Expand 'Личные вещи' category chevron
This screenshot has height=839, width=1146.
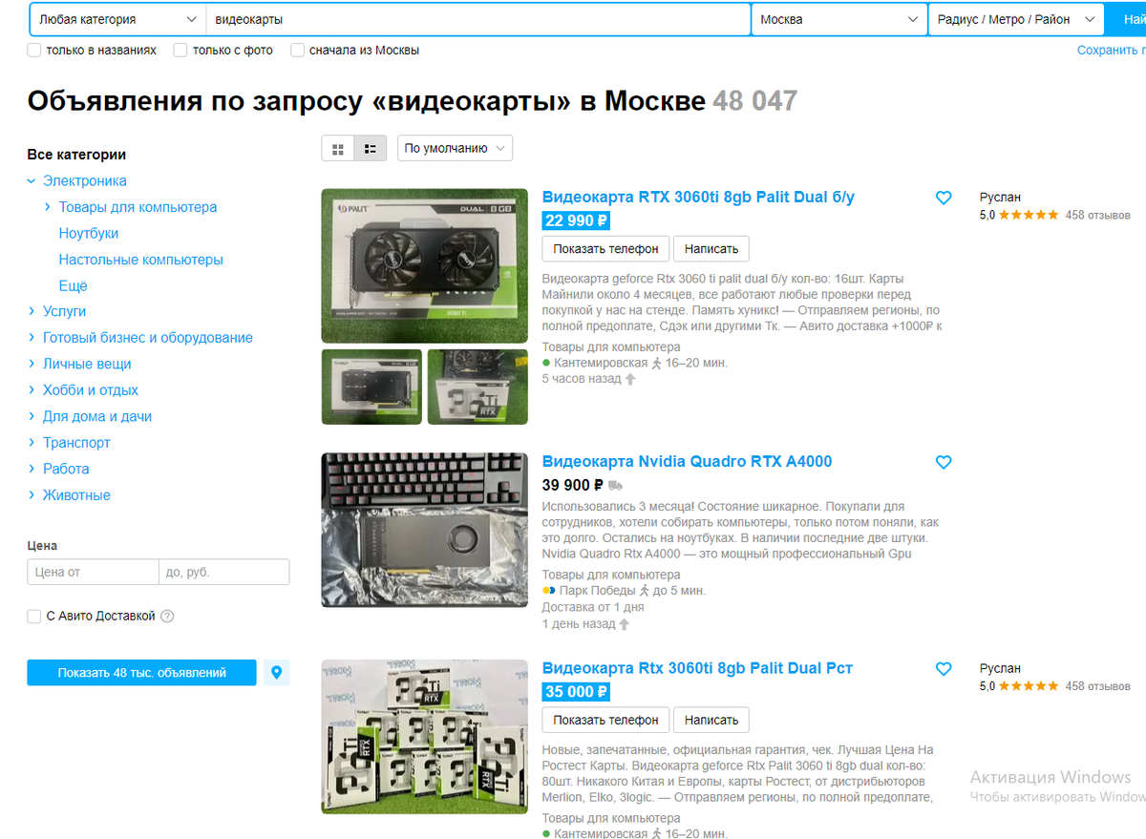tap(32, 364)
